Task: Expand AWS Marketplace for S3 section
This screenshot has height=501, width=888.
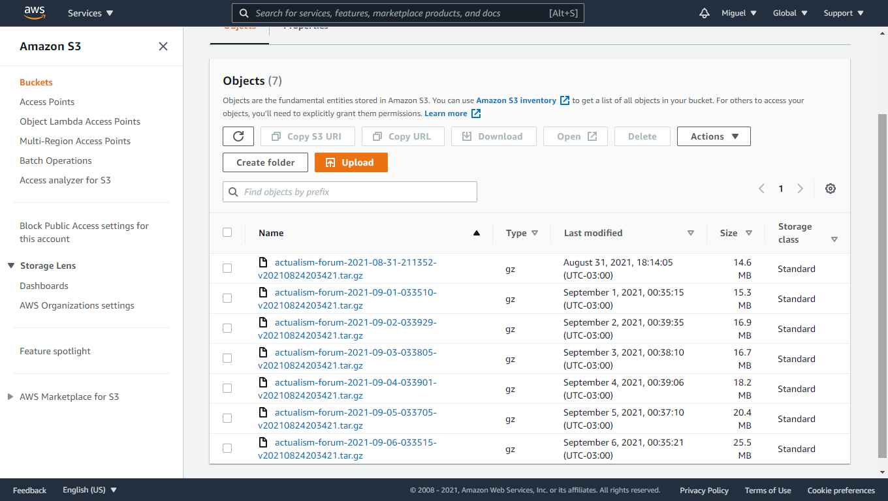Action: click(x=10, y=397)
